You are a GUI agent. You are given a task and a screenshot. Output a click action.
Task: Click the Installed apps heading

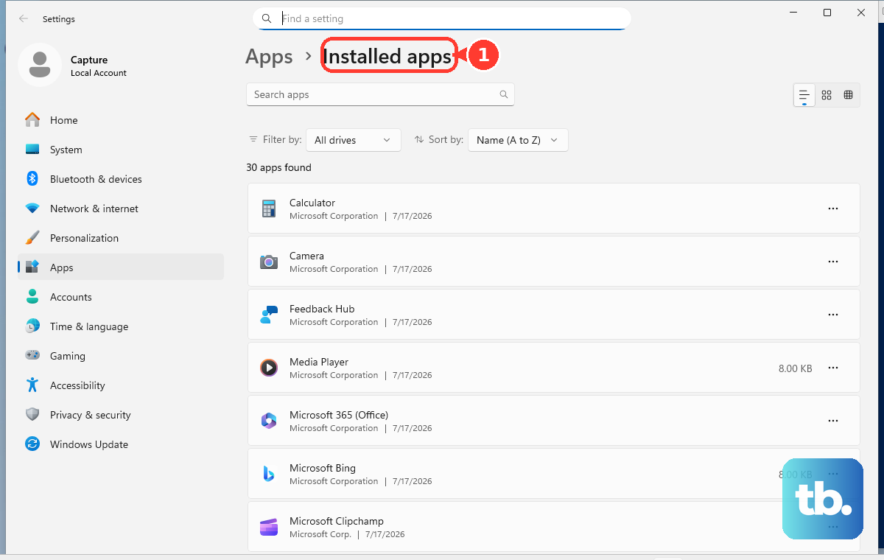(x=387, y=57)
